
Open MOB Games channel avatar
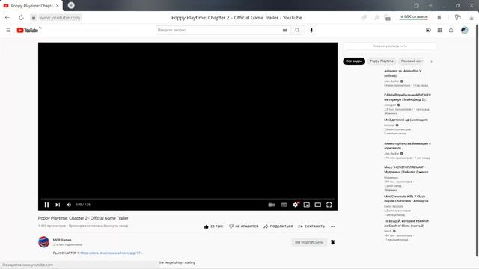tap(43, 242)
